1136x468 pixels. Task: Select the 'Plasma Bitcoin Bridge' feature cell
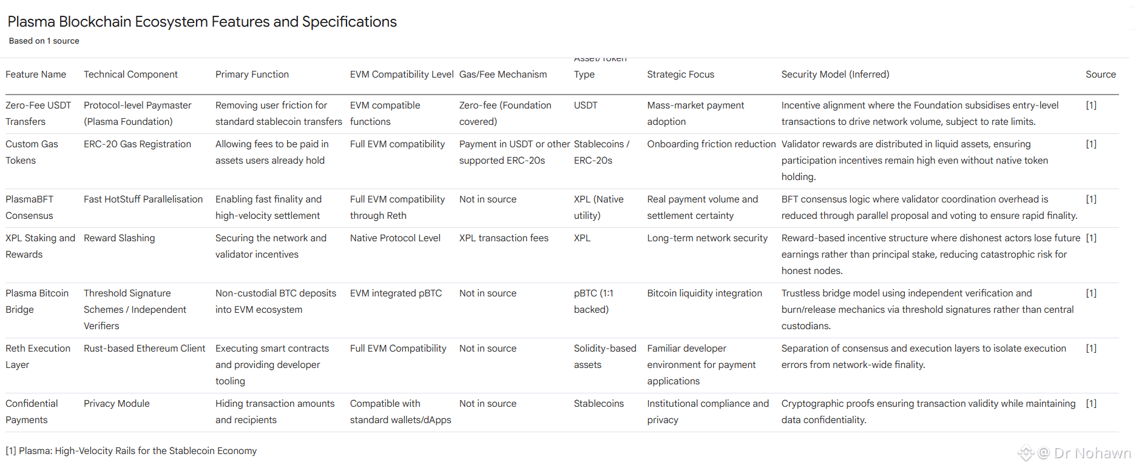[37, 301]
